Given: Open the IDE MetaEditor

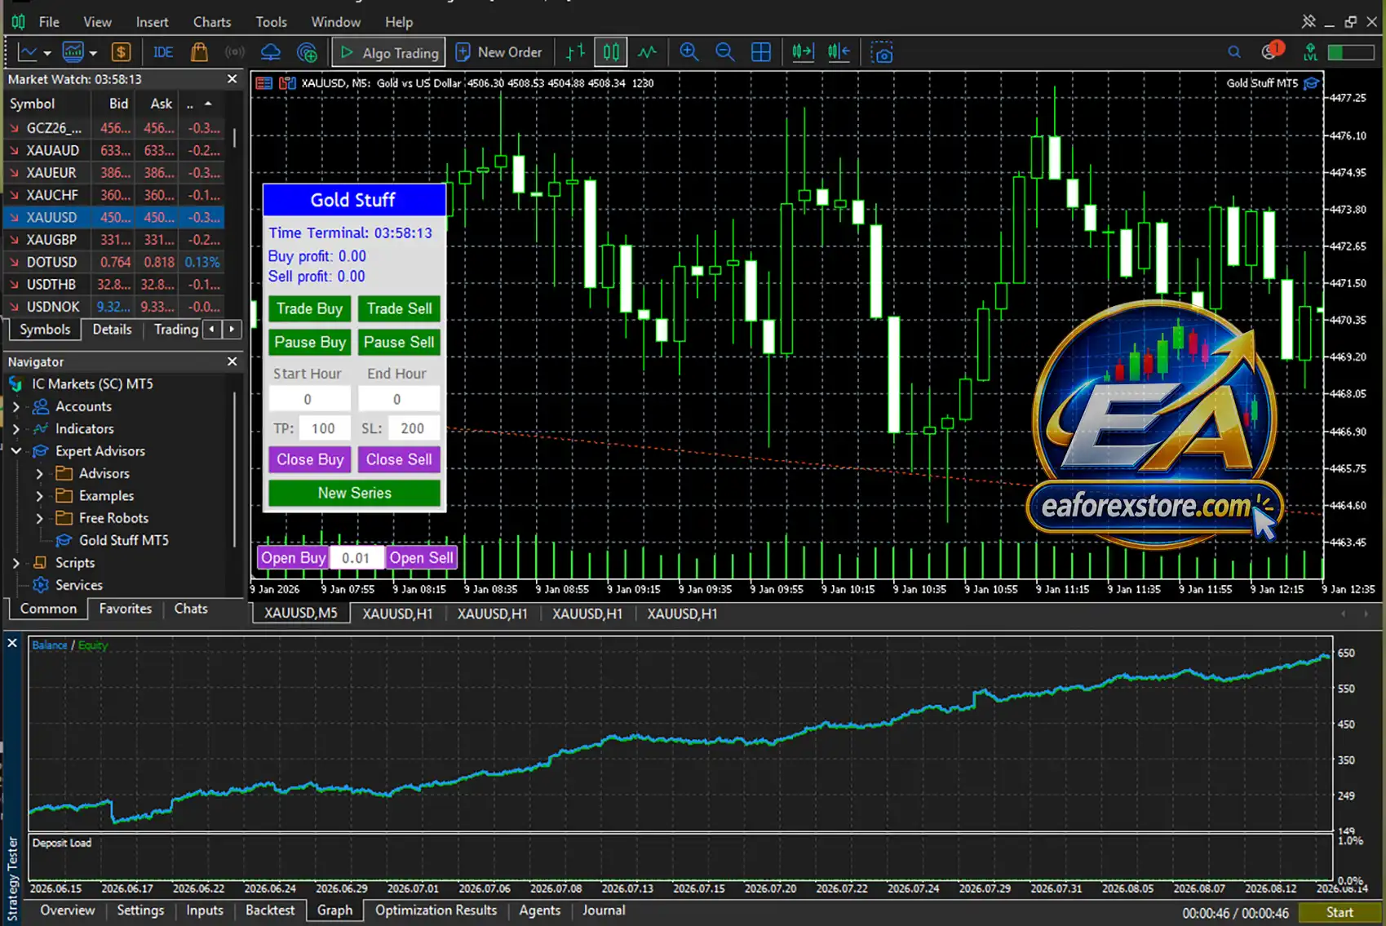Looking at the screenshot, I should tap(163, 53).
